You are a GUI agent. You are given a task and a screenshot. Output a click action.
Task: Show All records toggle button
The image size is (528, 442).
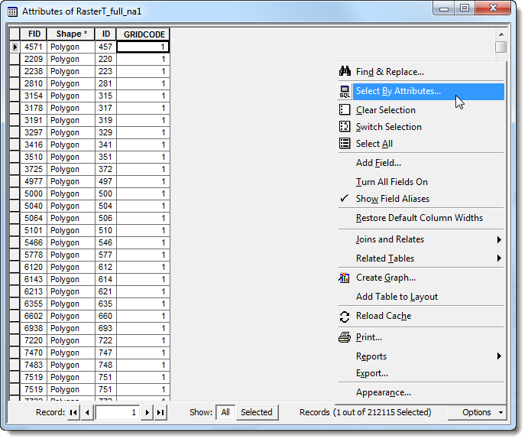pos(225,412)
